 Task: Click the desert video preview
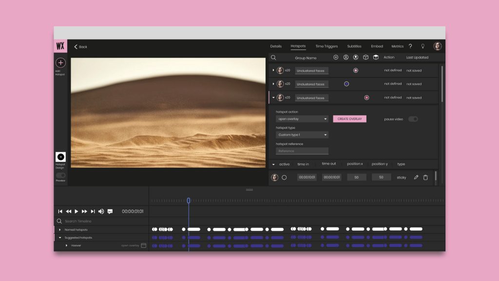pyautogui.click(x=168, y=113)
